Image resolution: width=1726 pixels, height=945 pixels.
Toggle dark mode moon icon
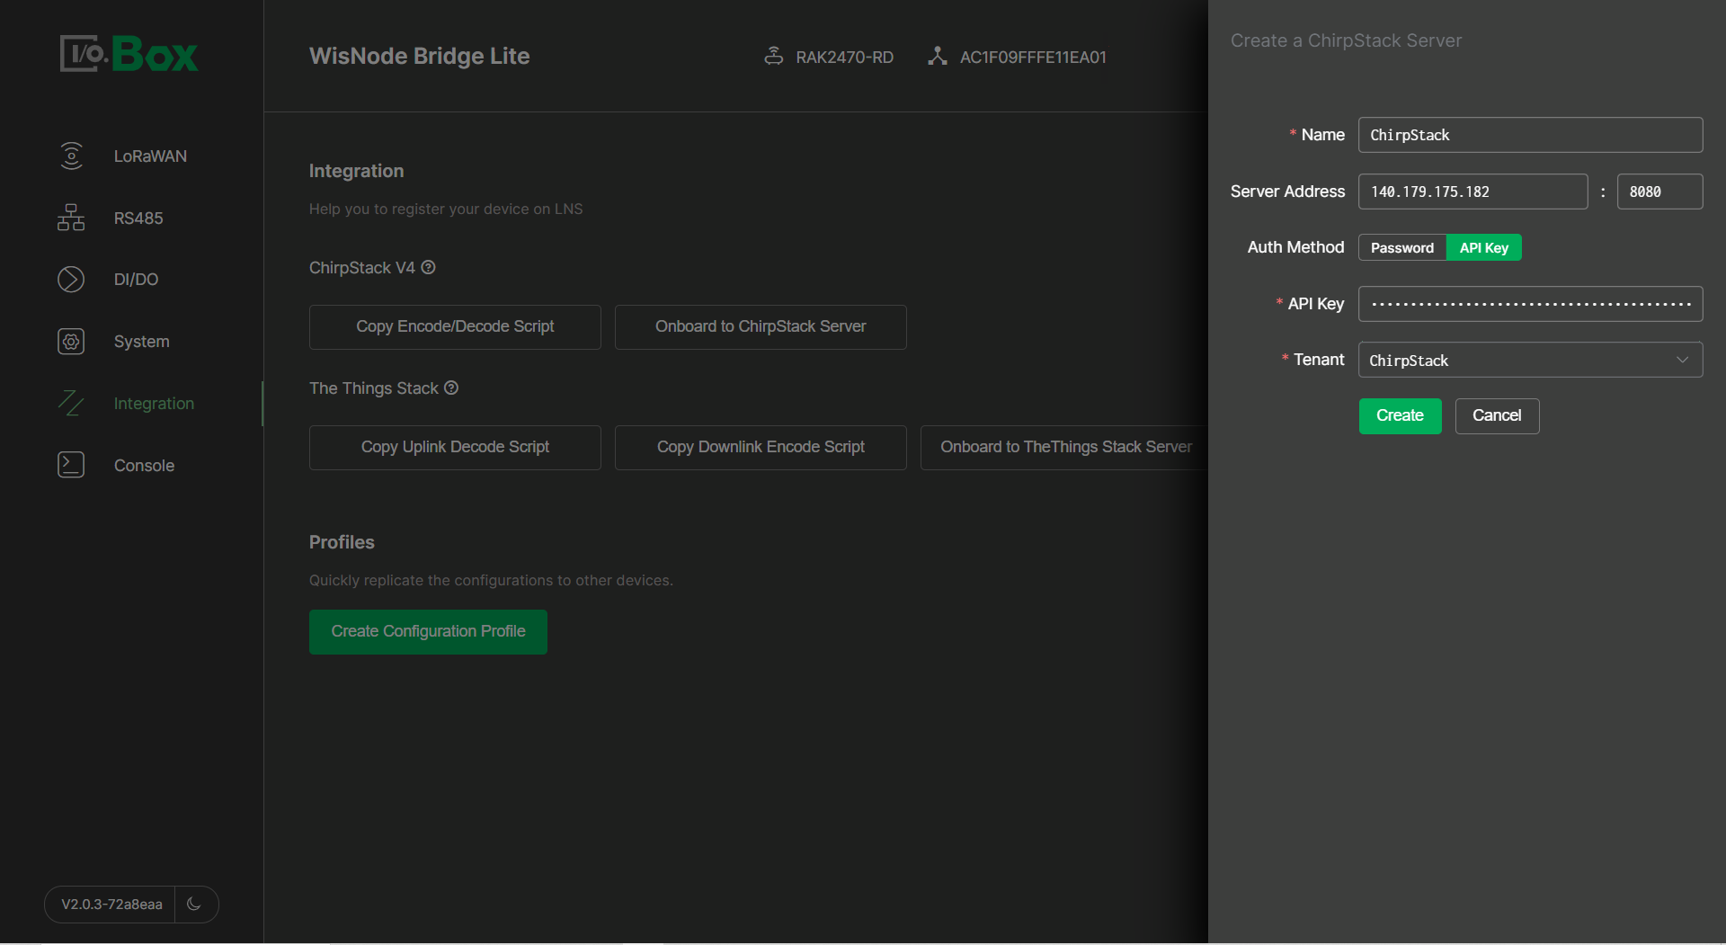194,904
